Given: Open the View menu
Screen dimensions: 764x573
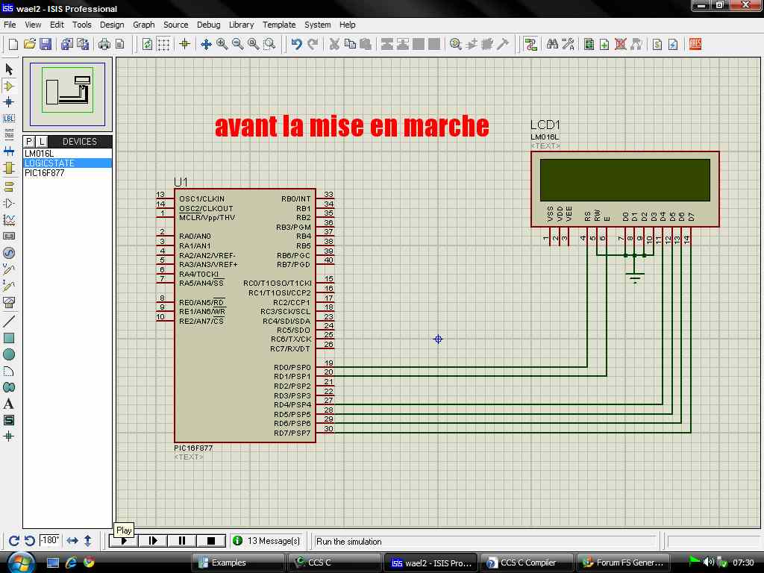Looking at the screenshot, I should (x=33, y=25).
